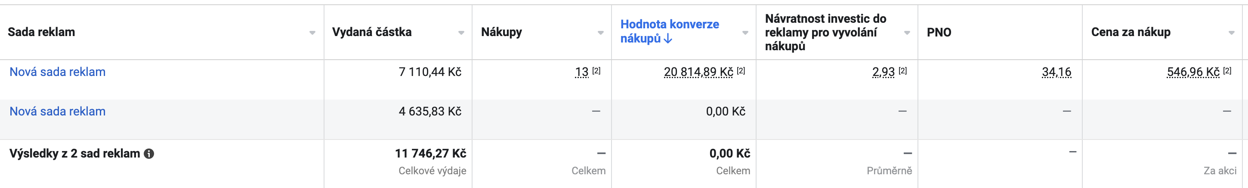Open footnote [2] beside 20 814,89 Kč
This screenshot has height=188, width=1248.
point(741,70)
